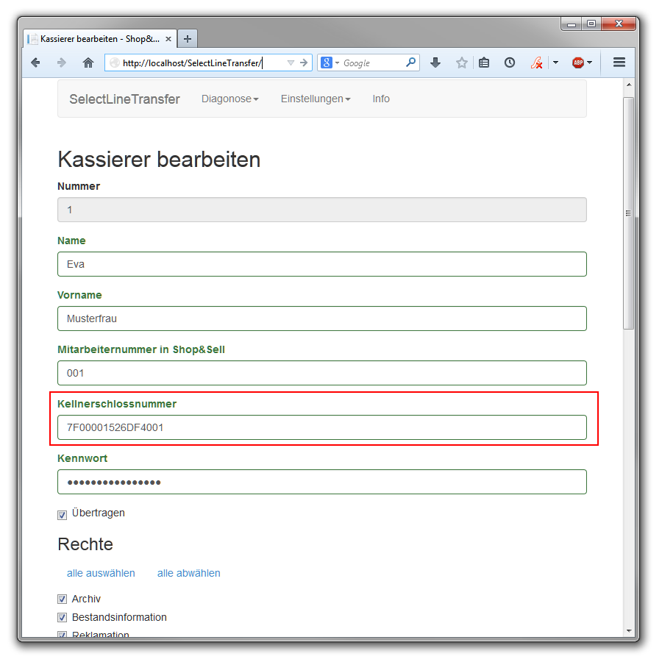The image size is (662, 662).
Task: Click the red script-blocker toolbar icon
Action: coord(537,63)
